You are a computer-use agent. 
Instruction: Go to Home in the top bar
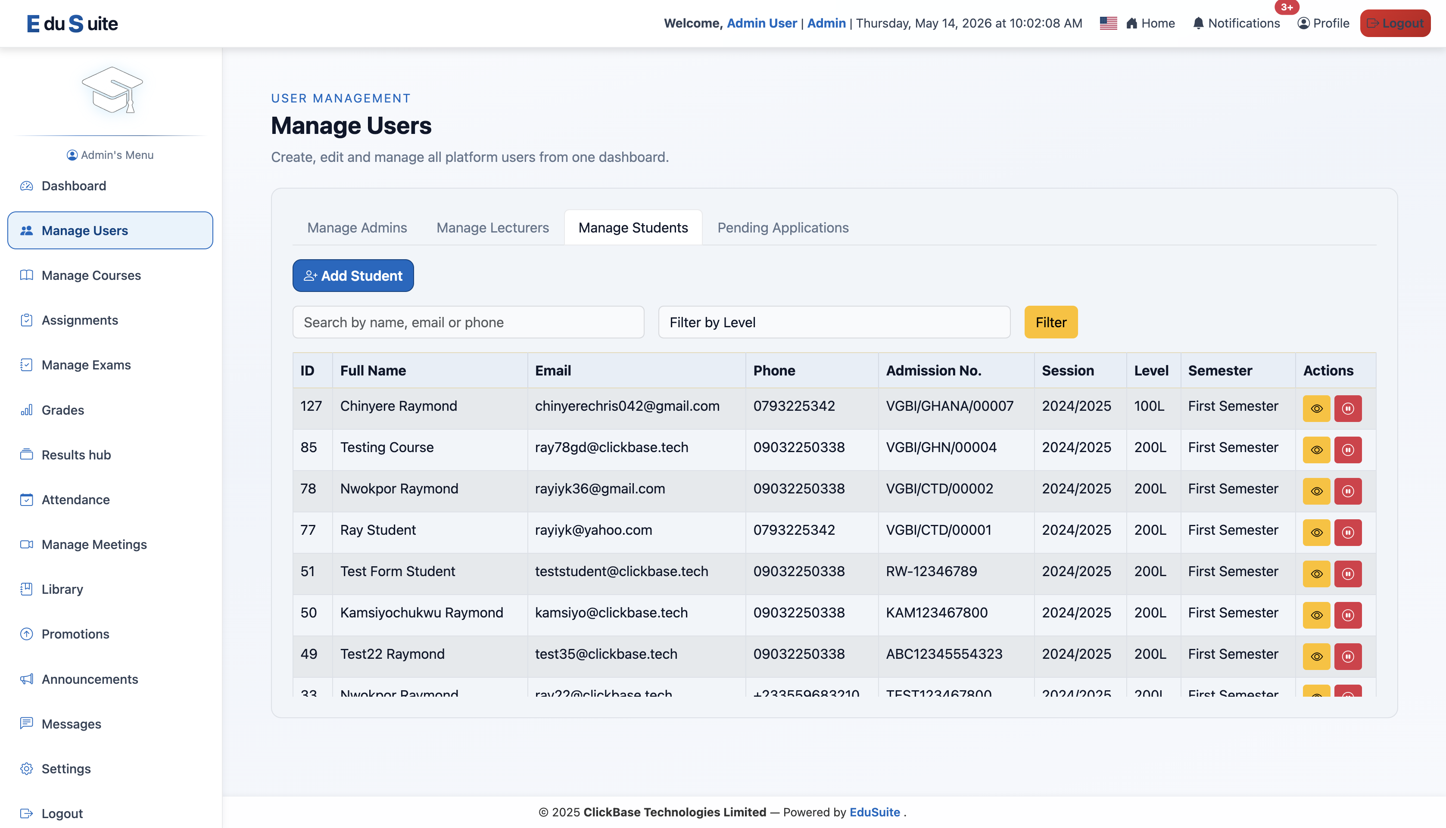(1150, 23)
